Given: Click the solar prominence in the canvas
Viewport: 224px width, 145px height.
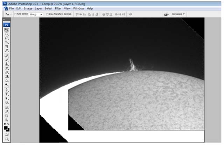Looking at the screenshot, I should point(132,66).
